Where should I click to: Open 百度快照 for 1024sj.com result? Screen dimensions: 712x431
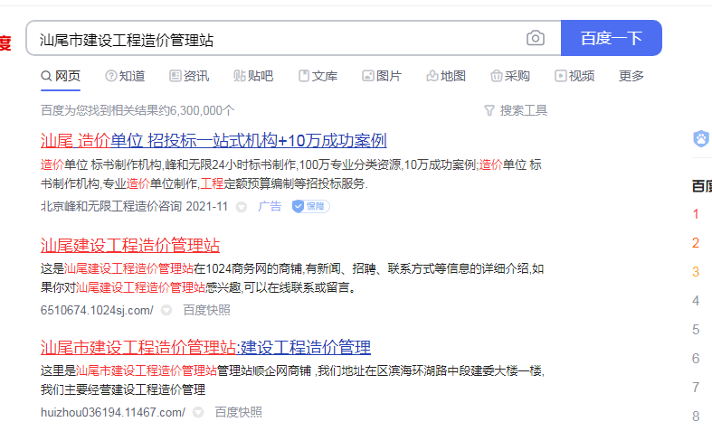point(206,310)
